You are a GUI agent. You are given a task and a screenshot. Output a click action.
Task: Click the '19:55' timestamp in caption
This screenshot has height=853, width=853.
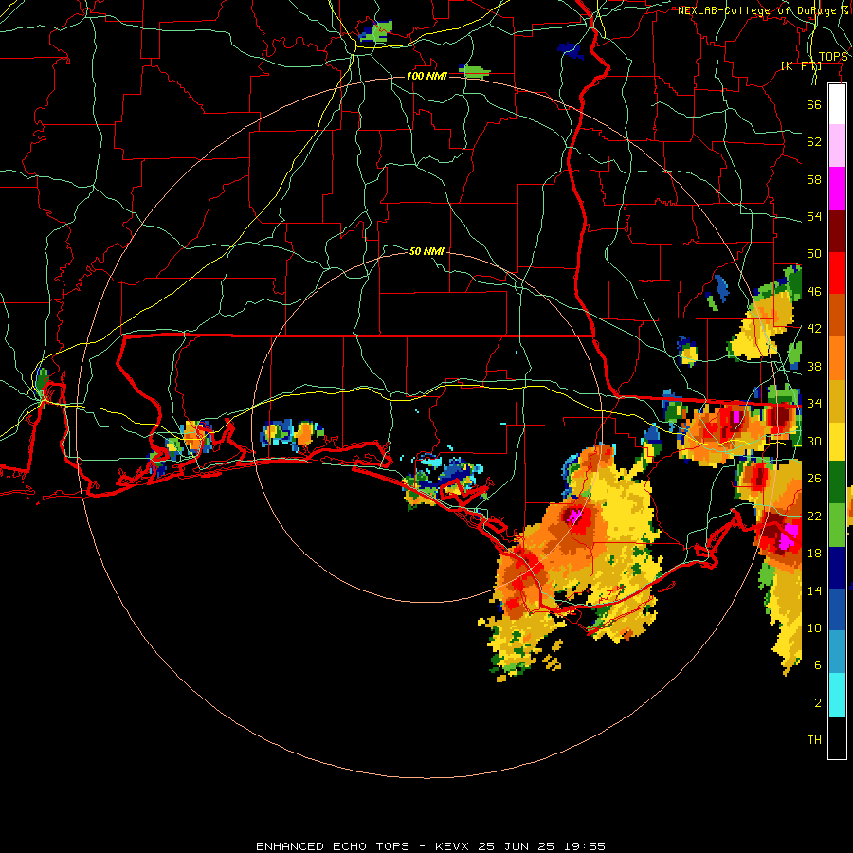click(584, 846)
